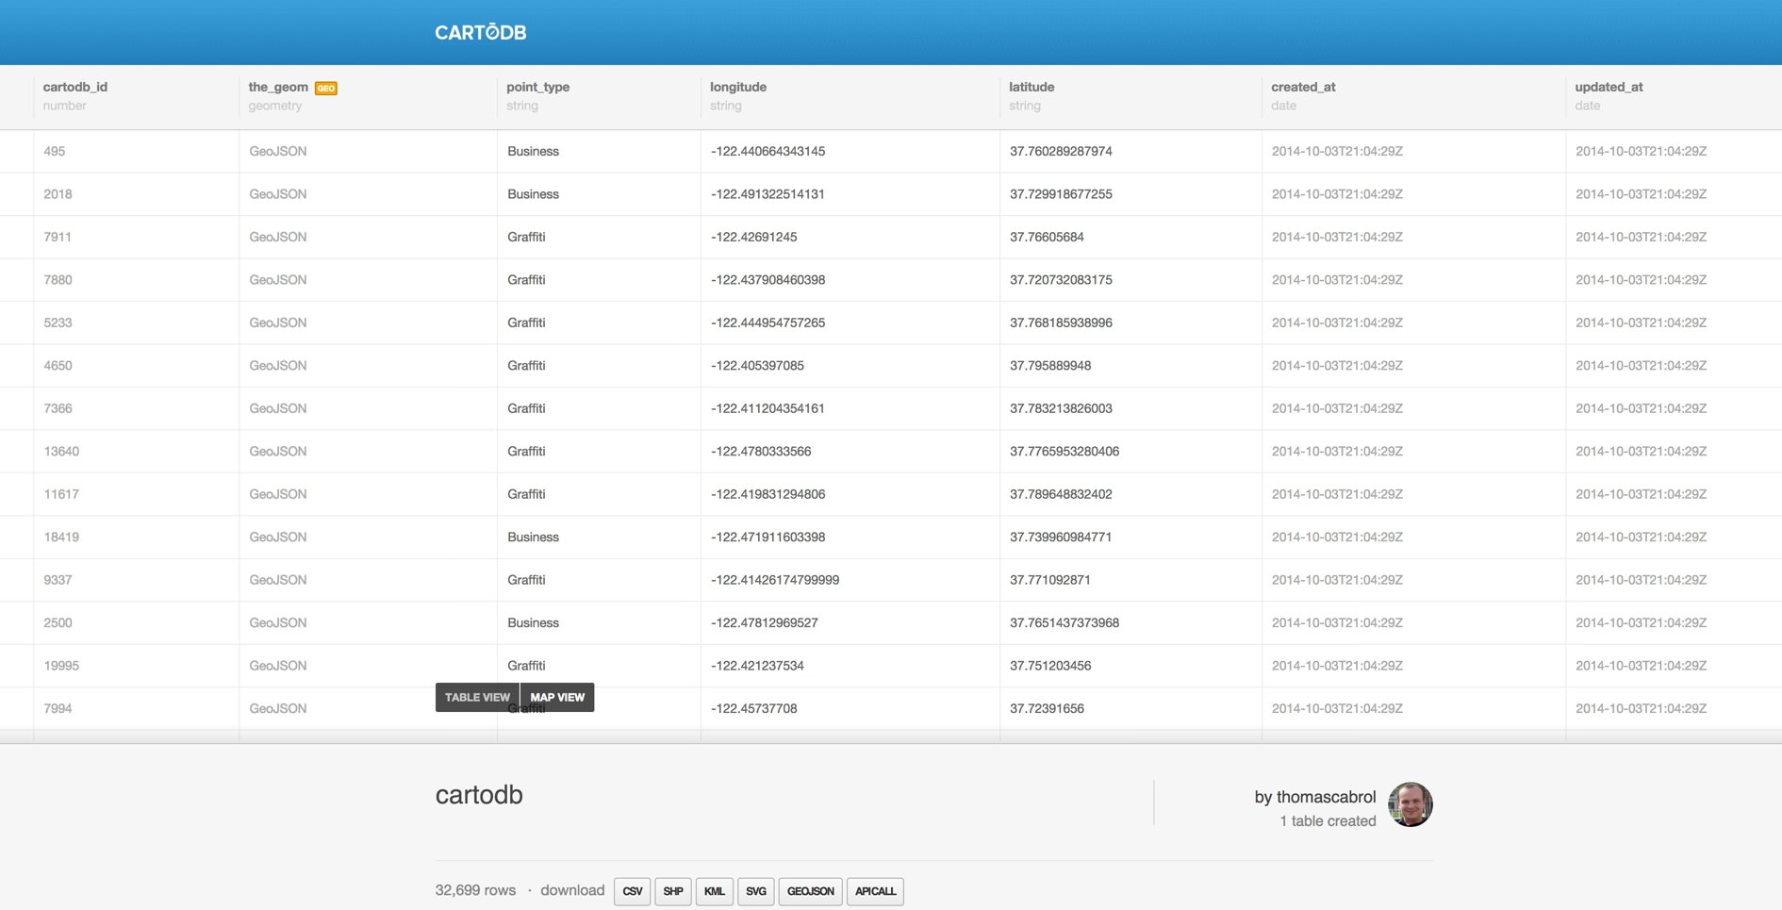Open the API call button
This screenshot has height=910, width=1782.
click(875, 891)
